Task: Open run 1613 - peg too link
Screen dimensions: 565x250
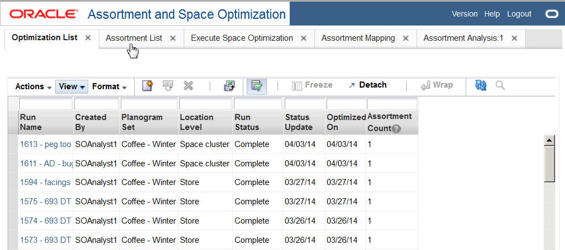Action: [45, 144]
